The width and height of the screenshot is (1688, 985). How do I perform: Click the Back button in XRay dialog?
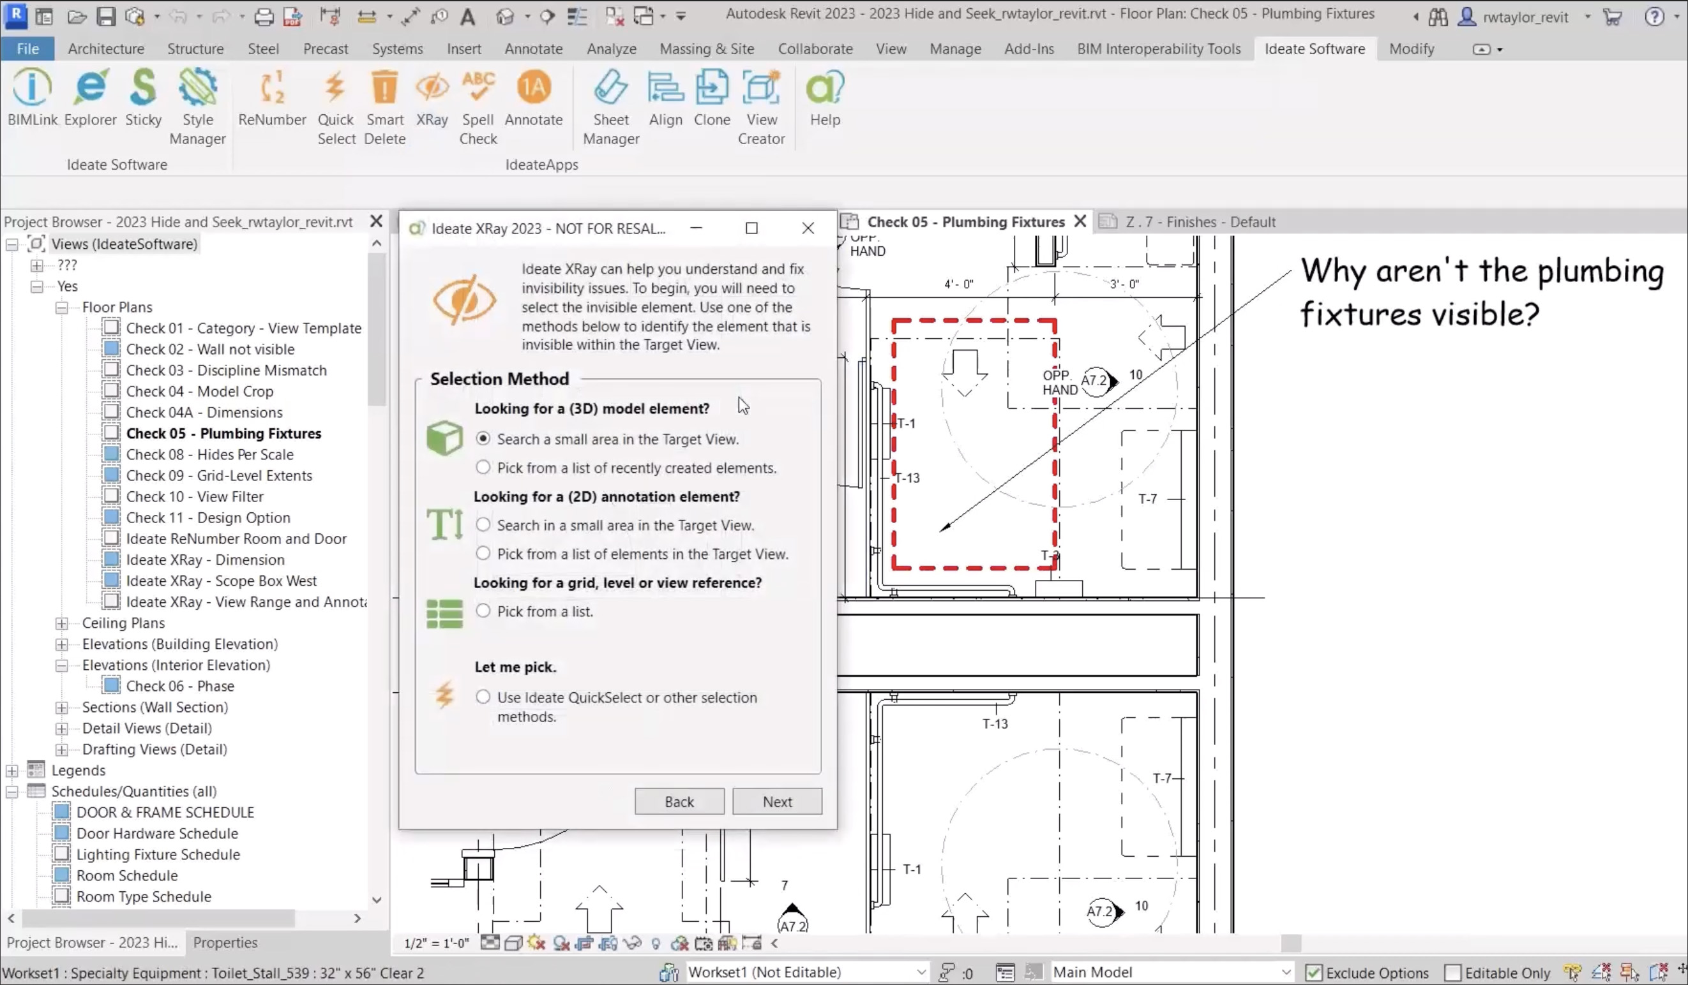(679, 802)
